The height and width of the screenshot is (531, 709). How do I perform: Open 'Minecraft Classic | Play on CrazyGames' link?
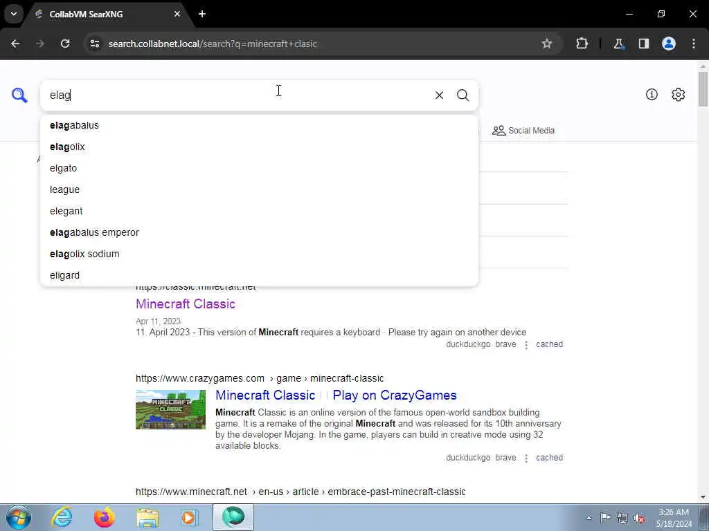click(x=336, y=395)
